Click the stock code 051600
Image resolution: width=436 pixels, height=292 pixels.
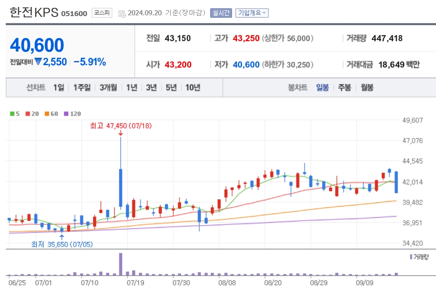coord(74,13)
